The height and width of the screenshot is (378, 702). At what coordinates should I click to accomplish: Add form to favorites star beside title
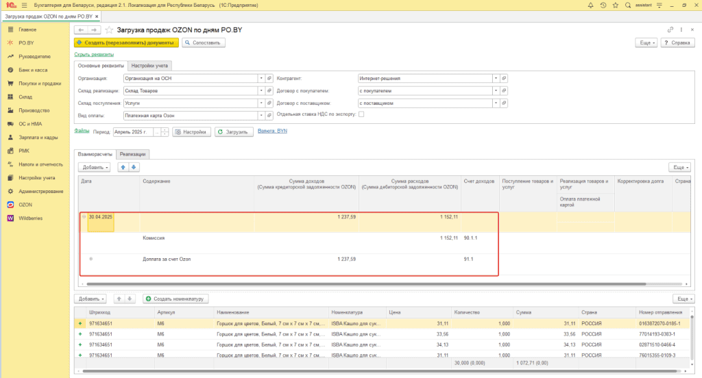(x=109, y=30)
